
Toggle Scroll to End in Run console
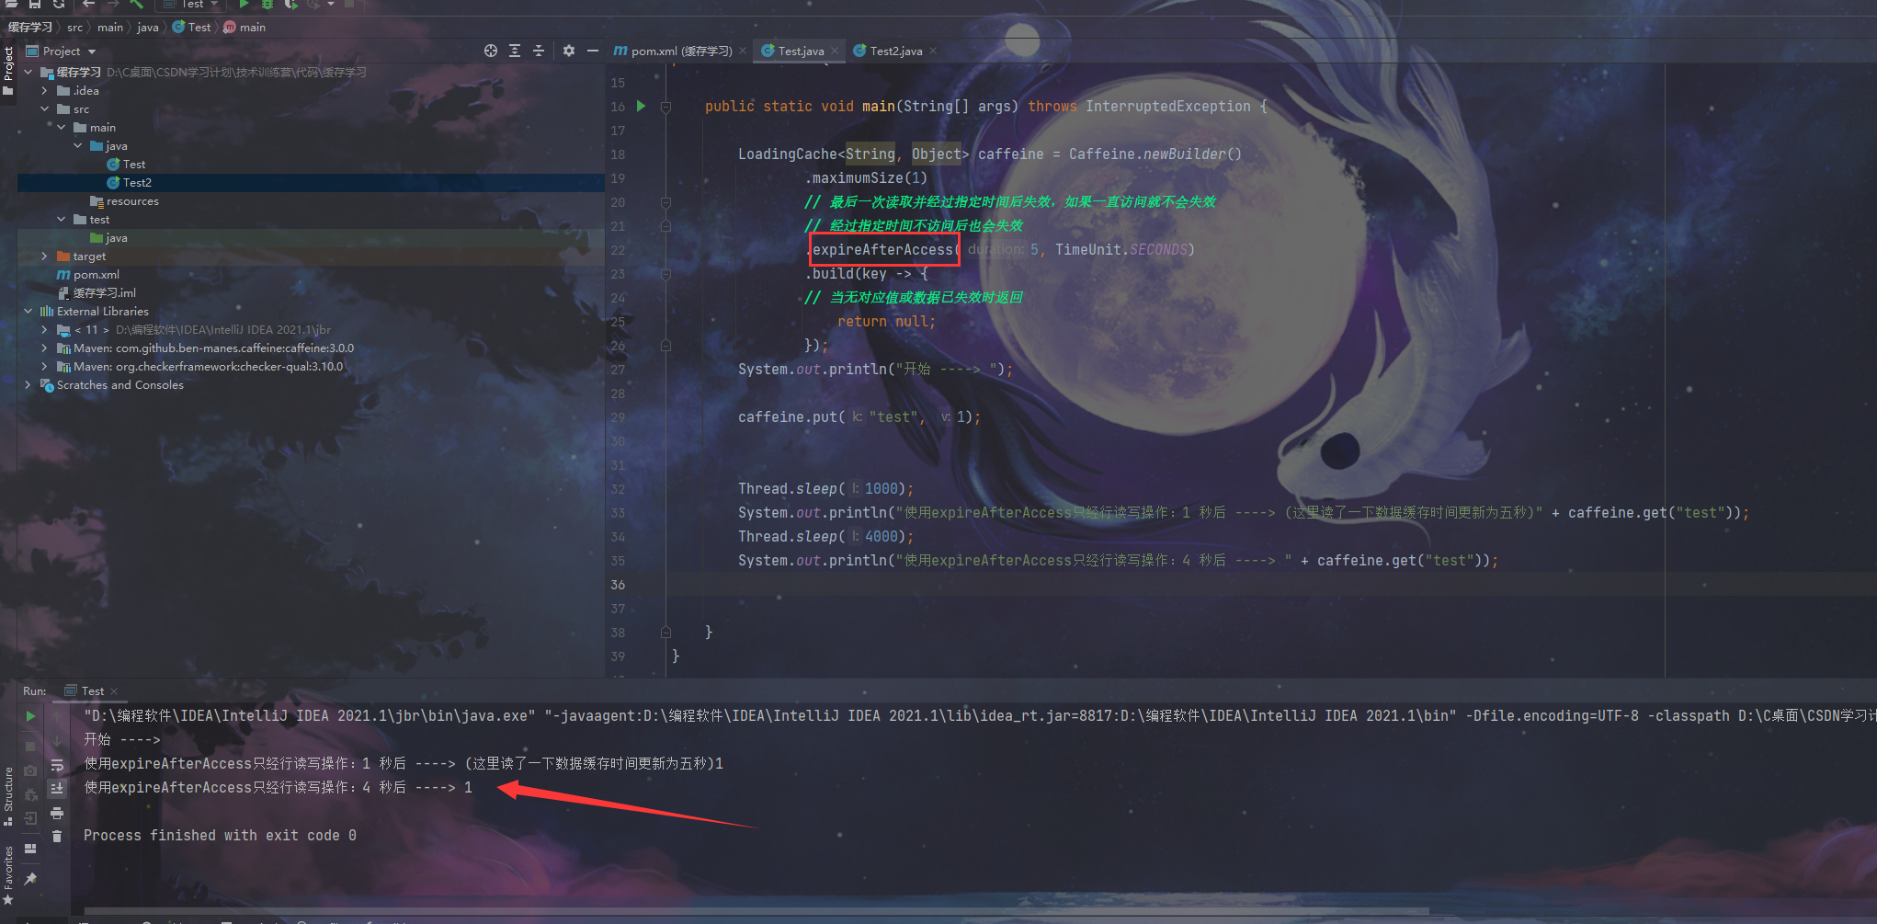tap(57, 788)
